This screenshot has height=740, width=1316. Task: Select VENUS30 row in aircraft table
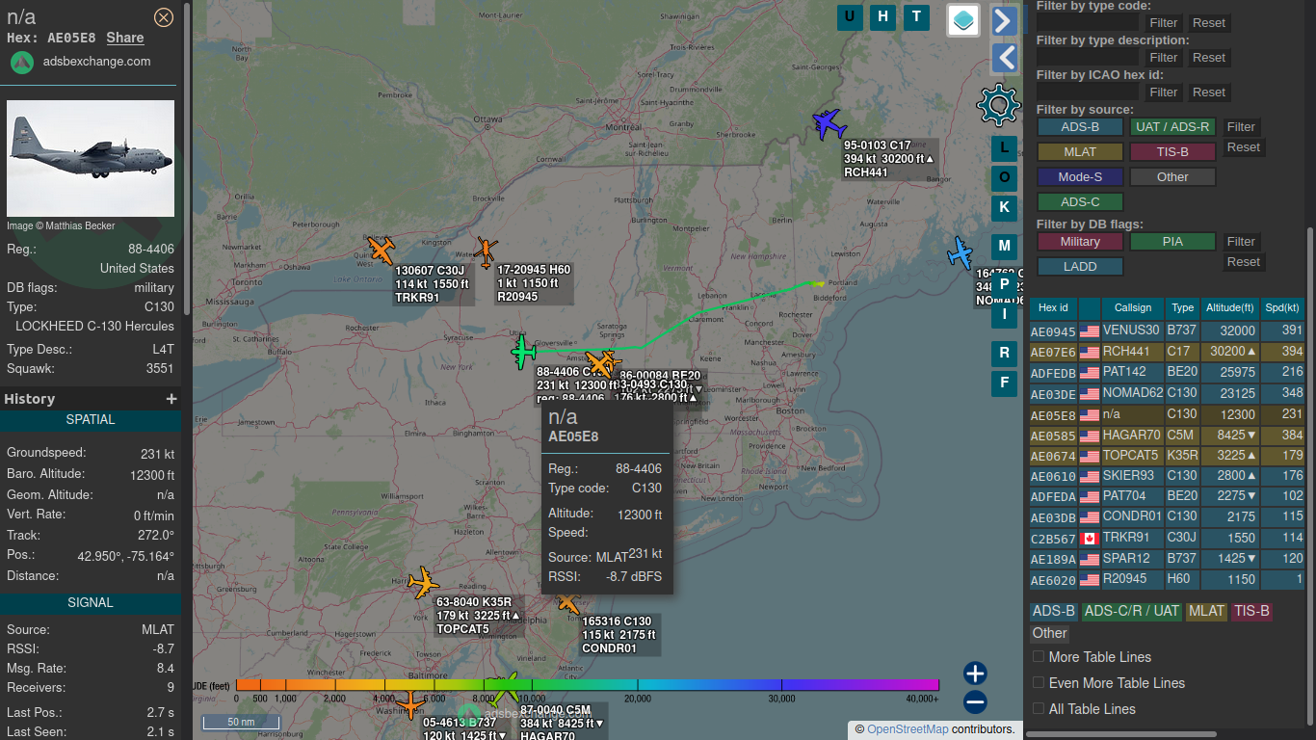[x=1167, y=330]
